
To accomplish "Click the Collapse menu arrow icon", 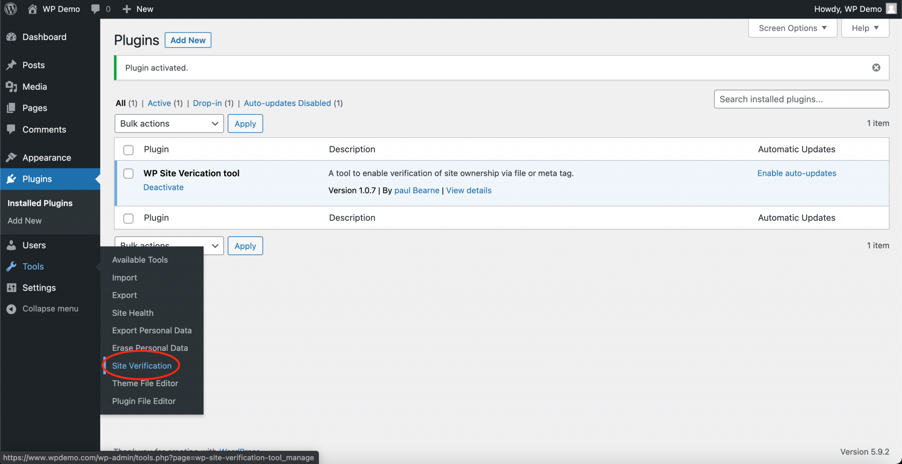I will click(x=11, y=309).
